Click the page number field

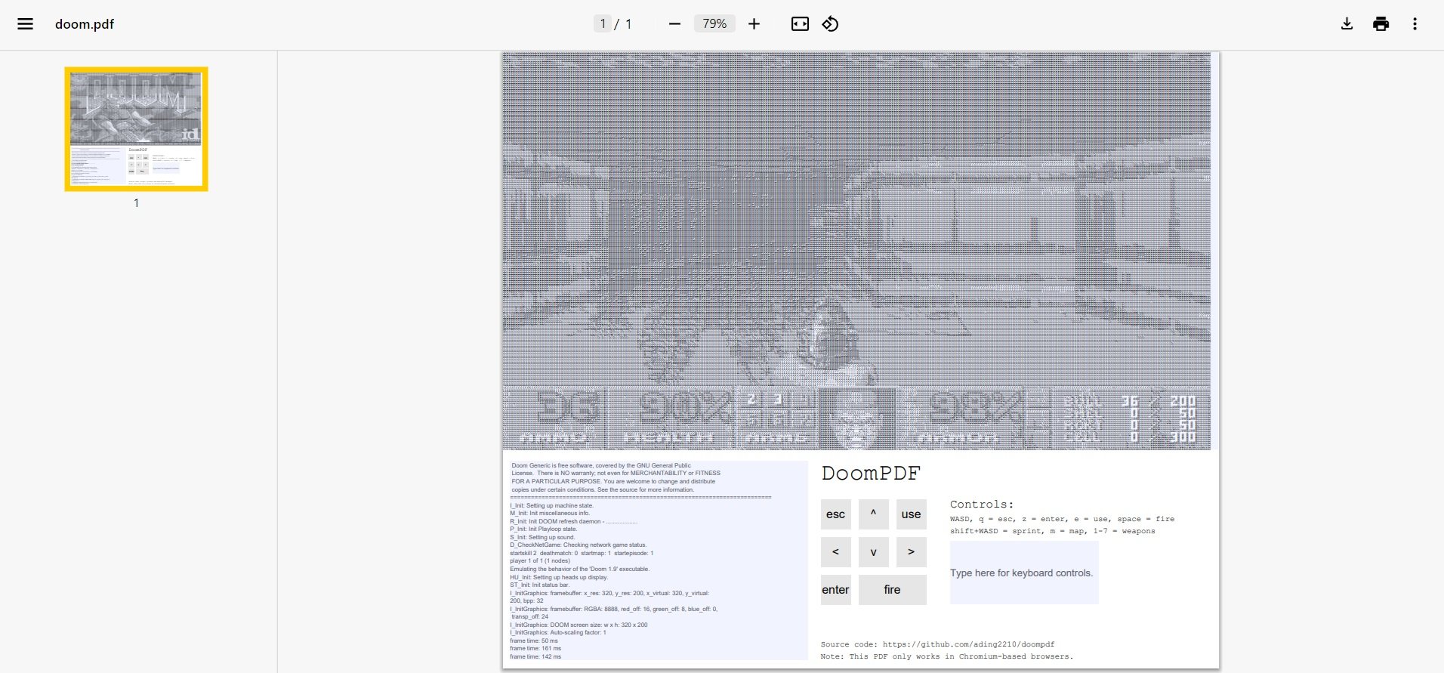pos(602,24)
